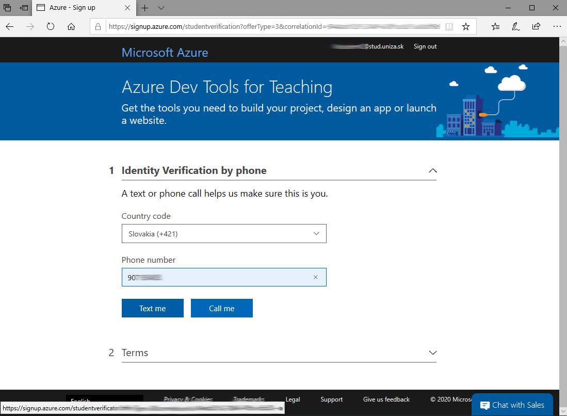Image resolution: width=567 pixels, height=416 pixels.
Task: Clear the Phone number field
Action: [x=315, y=277]
